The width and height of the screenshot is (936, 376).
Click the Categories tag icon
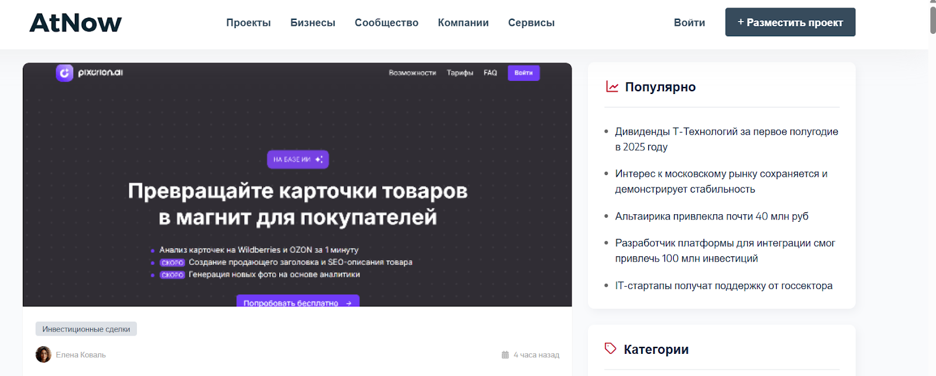(610, 349)
